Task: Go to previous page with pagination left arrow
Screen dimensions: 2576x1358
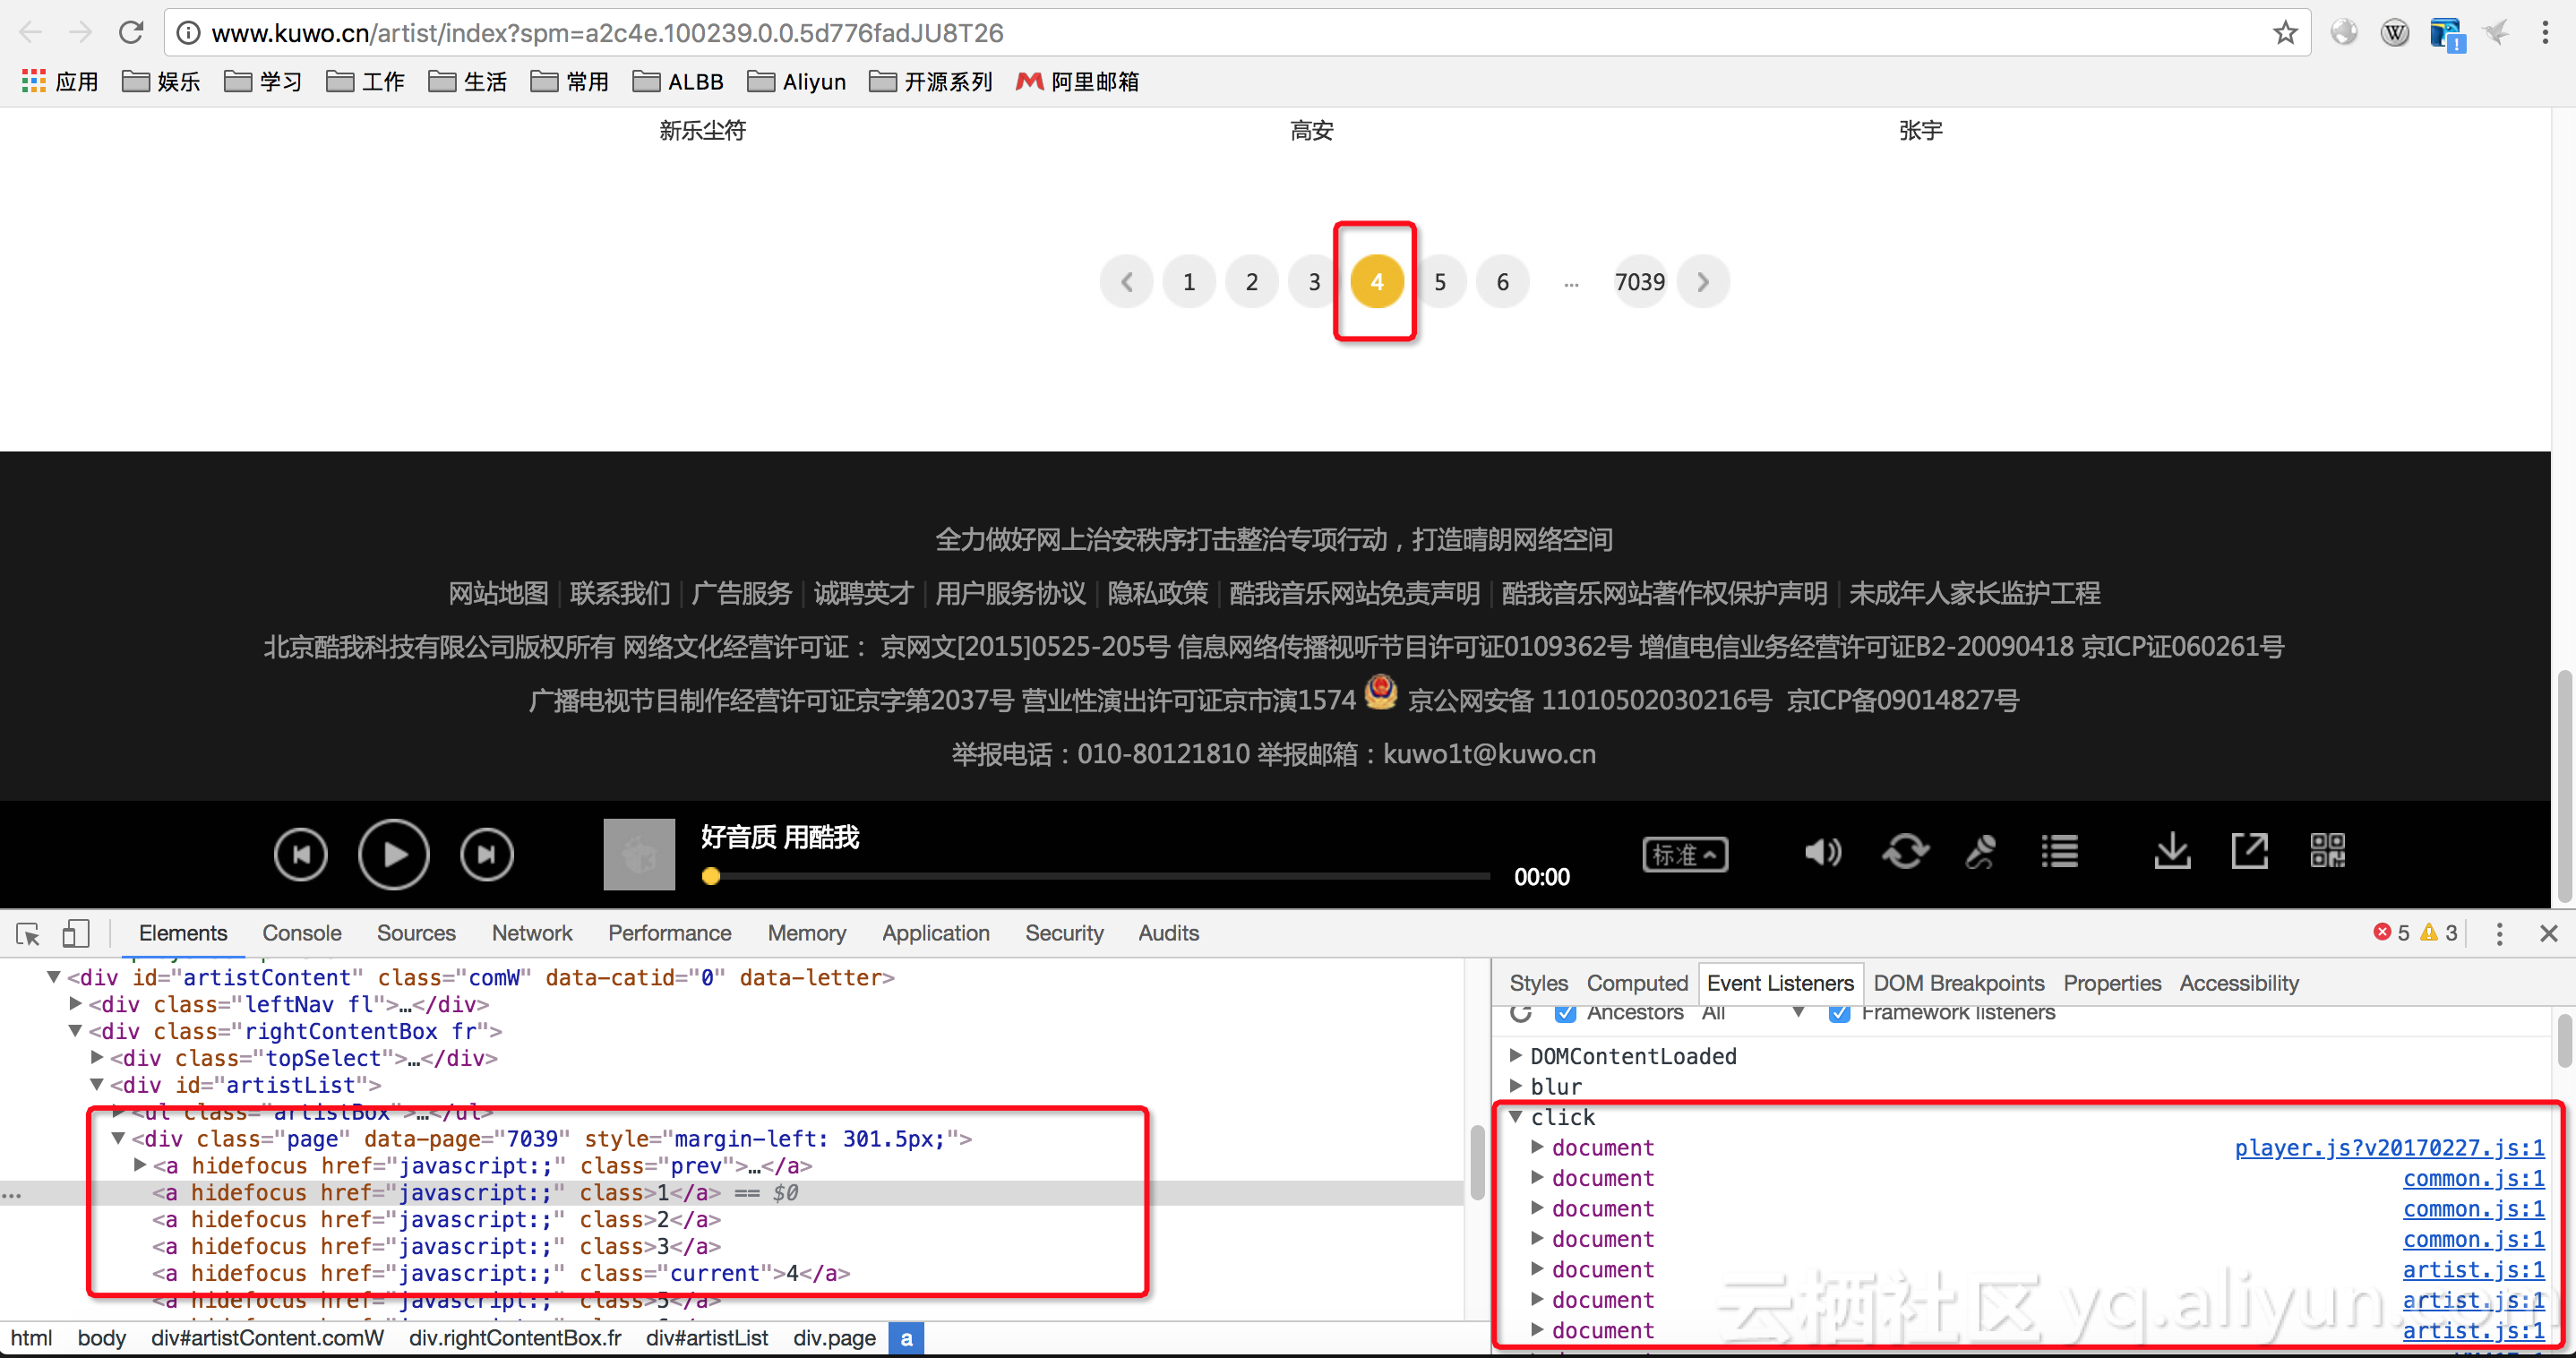Action: tap(1126, 282)
